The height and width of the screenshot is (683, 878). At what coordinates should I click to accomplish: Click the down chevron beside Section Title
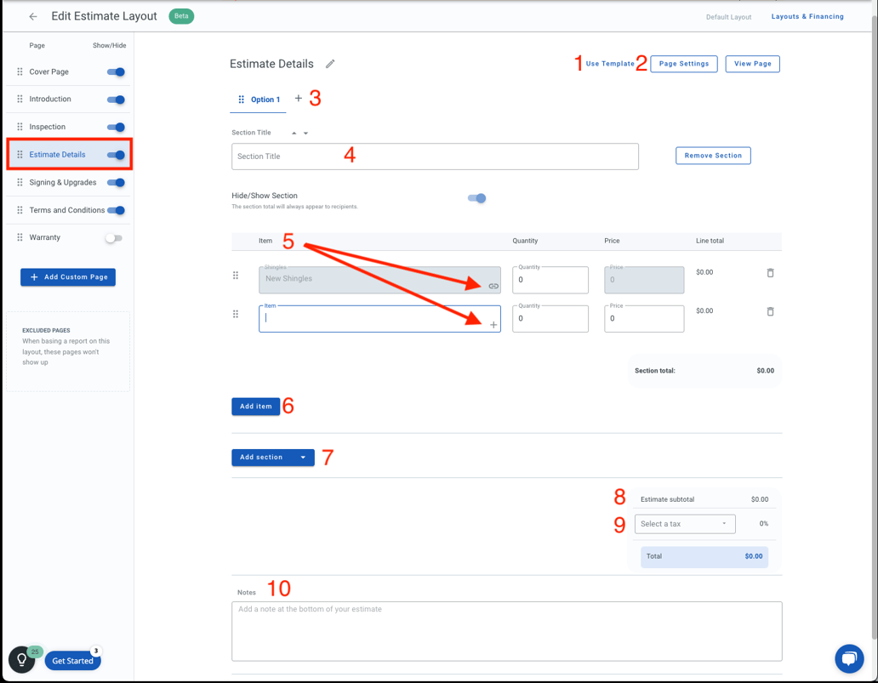pyautogui.click(x=305, y=133)
